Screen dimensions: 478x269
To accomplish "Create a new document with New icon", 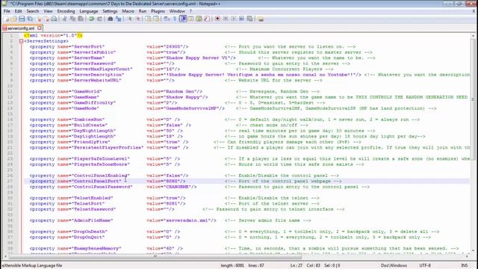I will [x=7, y=19].
